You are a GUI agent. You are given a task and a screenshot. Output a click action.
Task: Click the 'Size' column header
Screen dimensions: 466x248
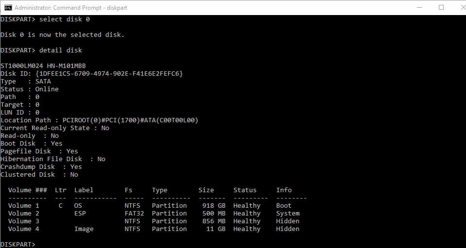click(206, 190)
